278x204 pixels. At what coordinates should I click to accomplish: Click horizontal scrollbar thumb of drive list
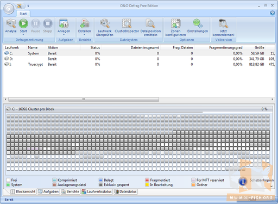[x=84, y=100]
